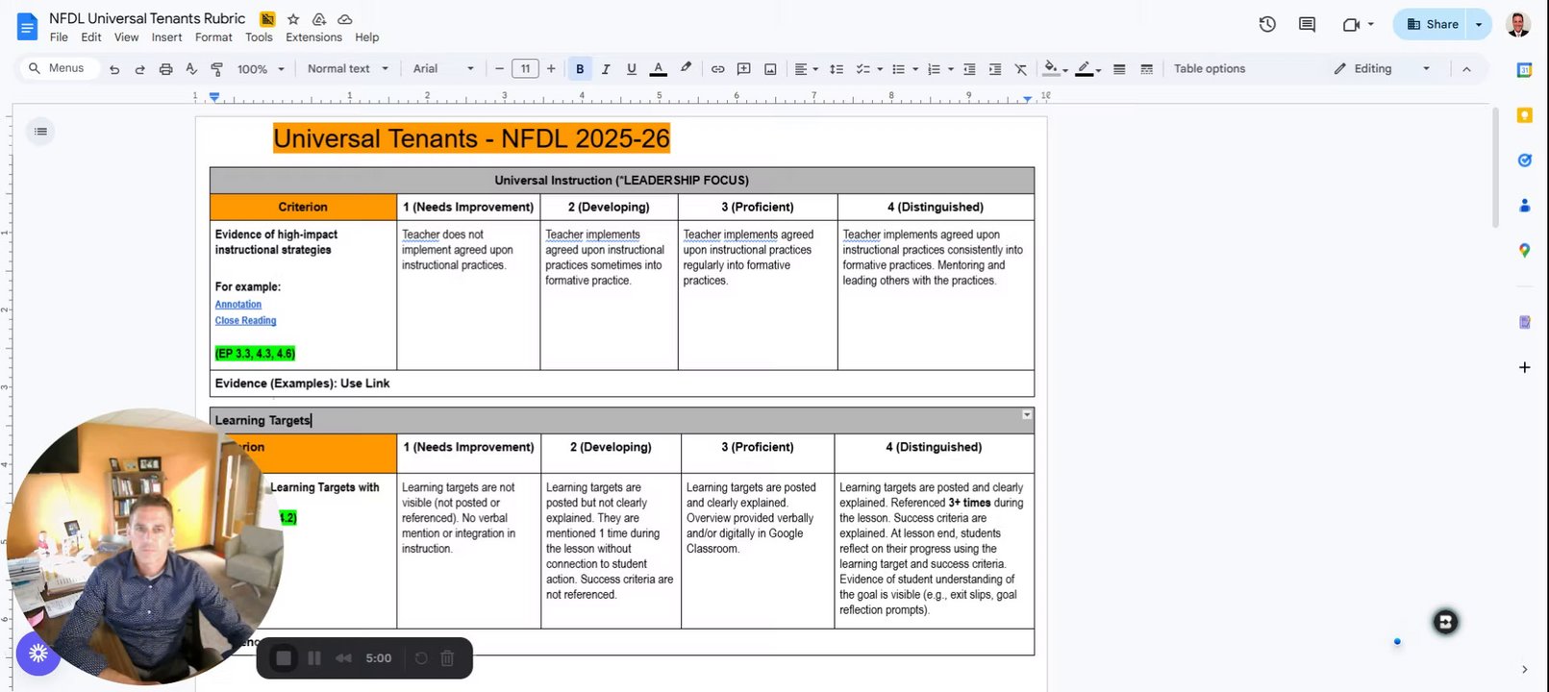Open Google Maps side panel
The height and width of the screenshot is (692, 1549).
(x=1524, y=250)
